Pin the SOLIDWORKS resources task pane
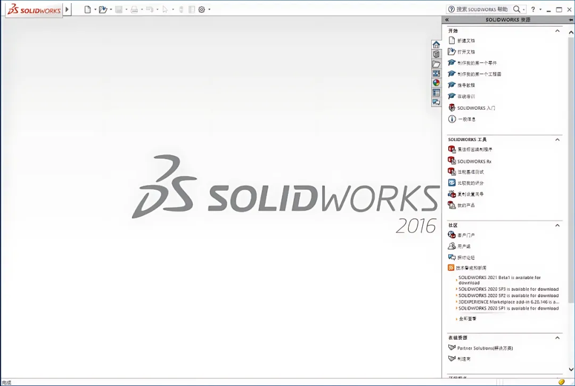This screenshot has height=386, width=575. 571,20
